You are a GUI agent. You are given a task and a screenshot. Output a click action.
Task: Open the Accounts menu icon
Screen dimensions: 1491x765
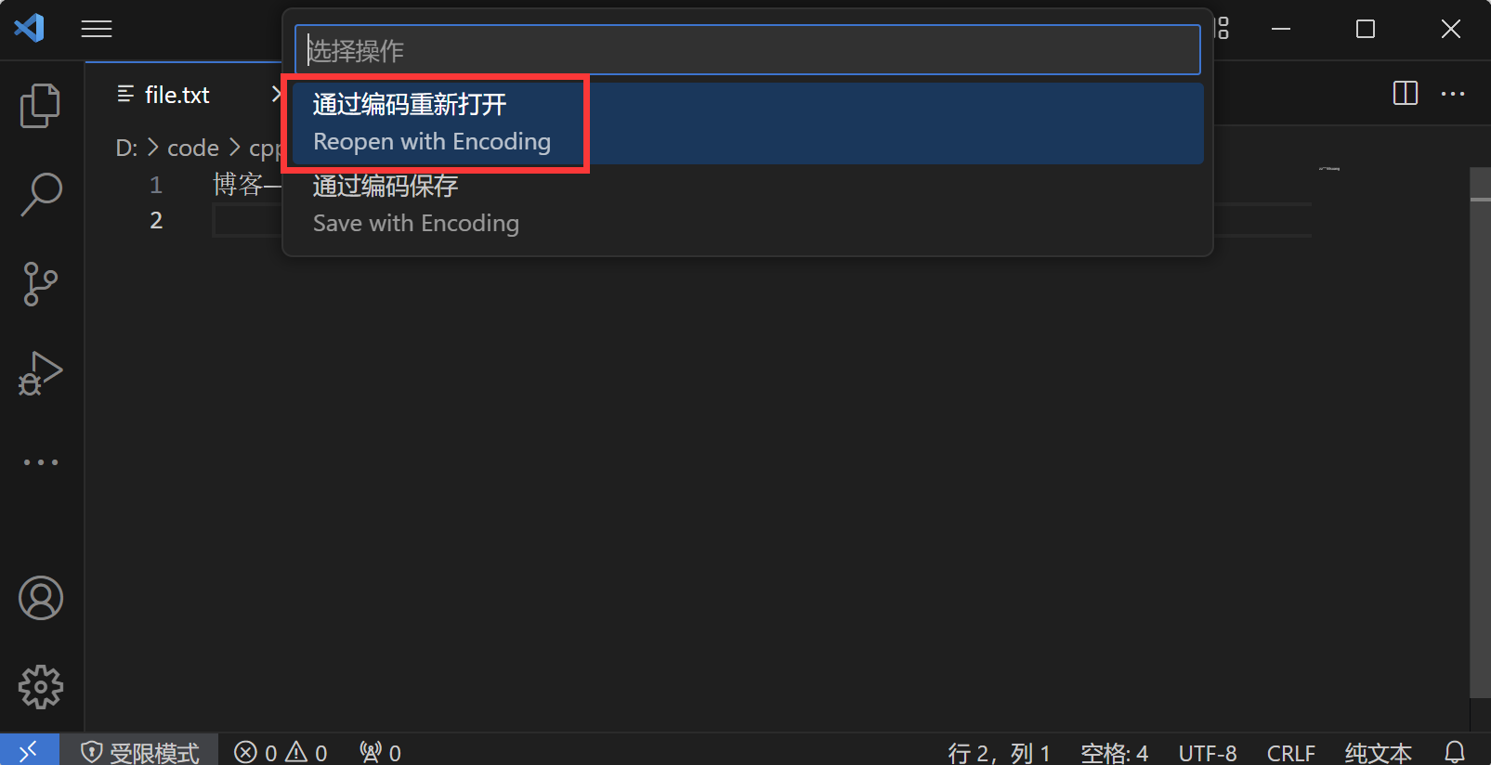[x=41, y=598]
